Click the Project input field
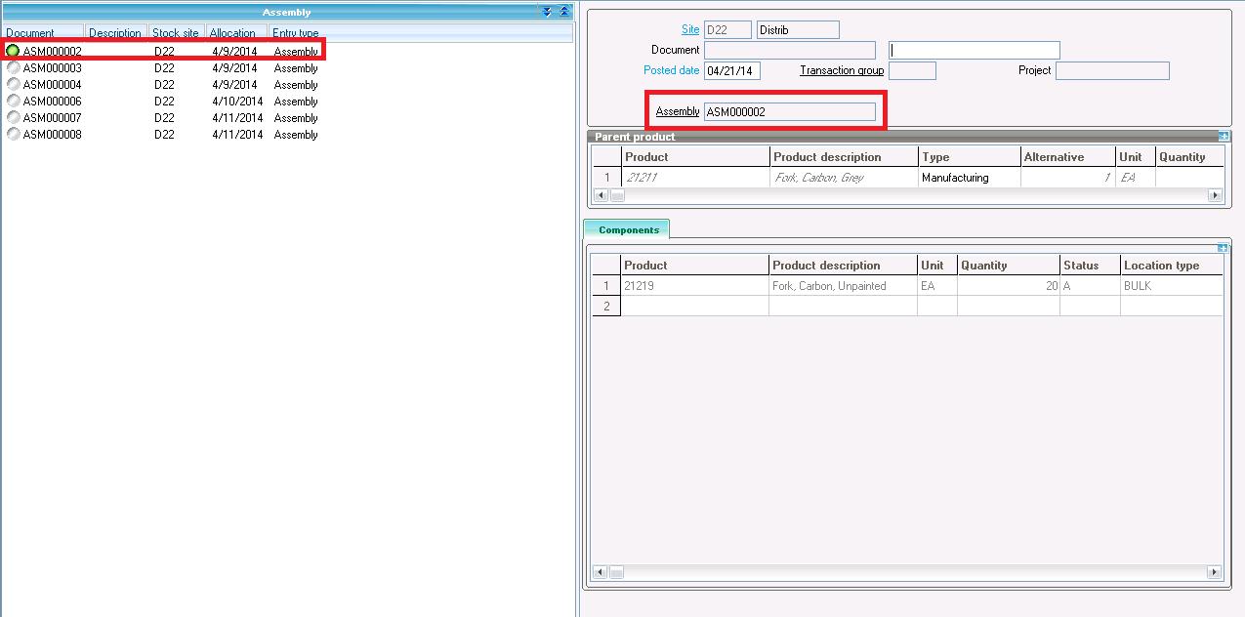The width and height of the screenshot is (1245, 617). 1112,70
